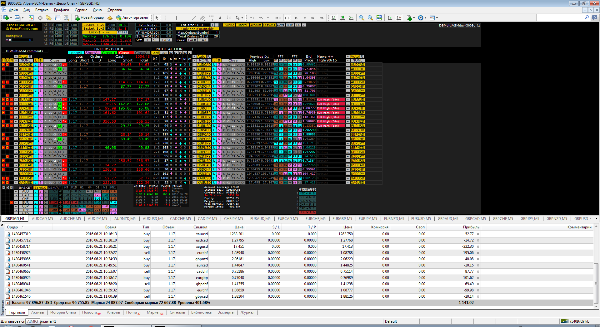Close order 1430457319 with its x
This screenshot has height=327, width=600.
(x=478, y=234)
